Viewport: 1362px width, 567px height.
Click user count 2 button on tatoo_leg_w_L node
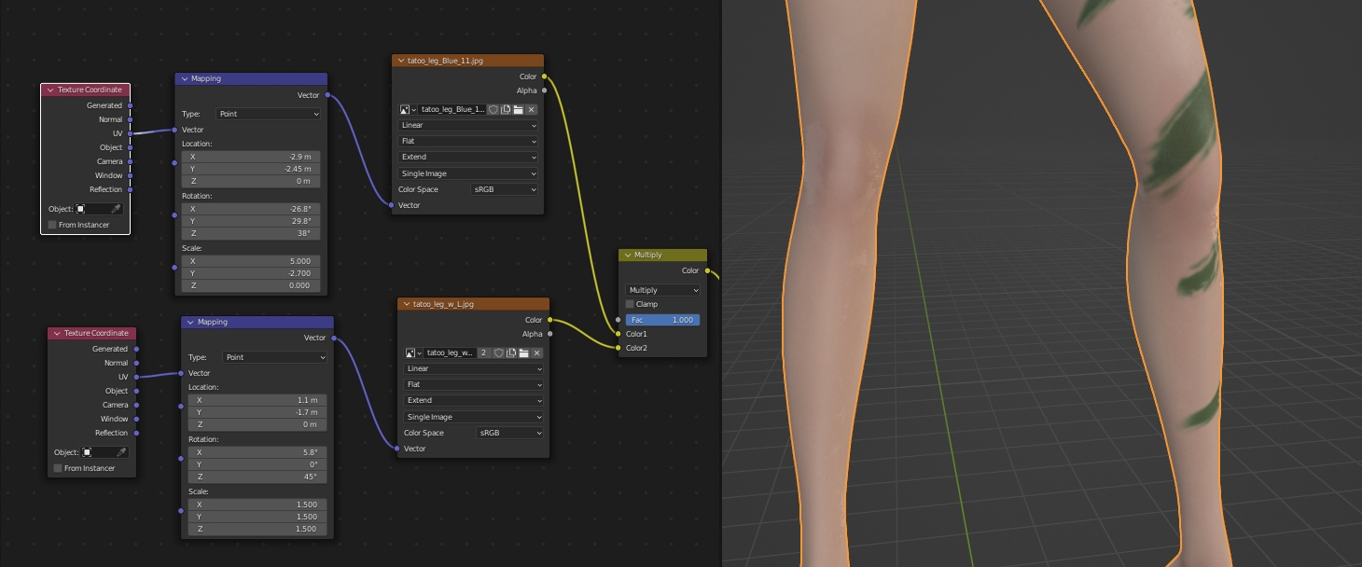484,353
